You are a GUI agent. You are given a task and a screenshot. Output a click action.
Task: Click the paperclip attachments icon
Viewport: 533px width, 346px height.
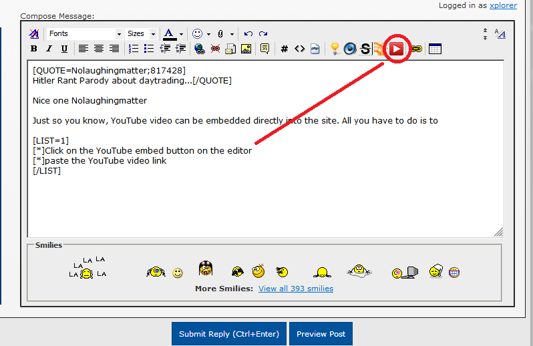tap(220, 33)
